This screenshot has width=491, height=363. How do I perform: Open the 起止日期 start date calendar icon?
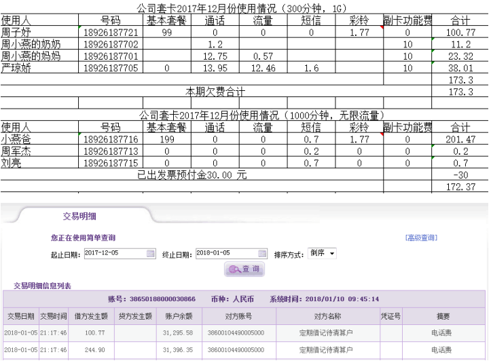tap(151, 254)
